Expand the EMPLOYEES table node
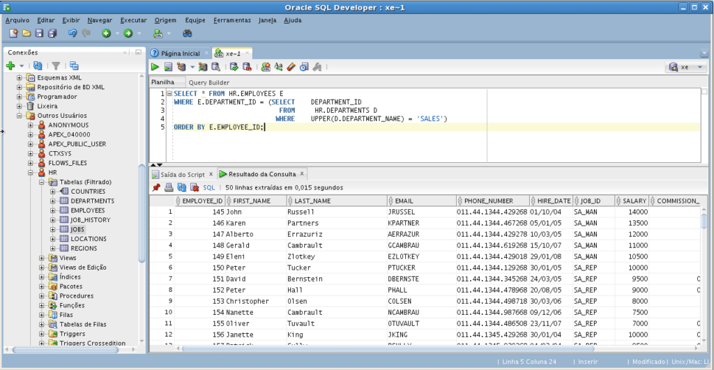 pyautogui.click(x=53, y=210)
